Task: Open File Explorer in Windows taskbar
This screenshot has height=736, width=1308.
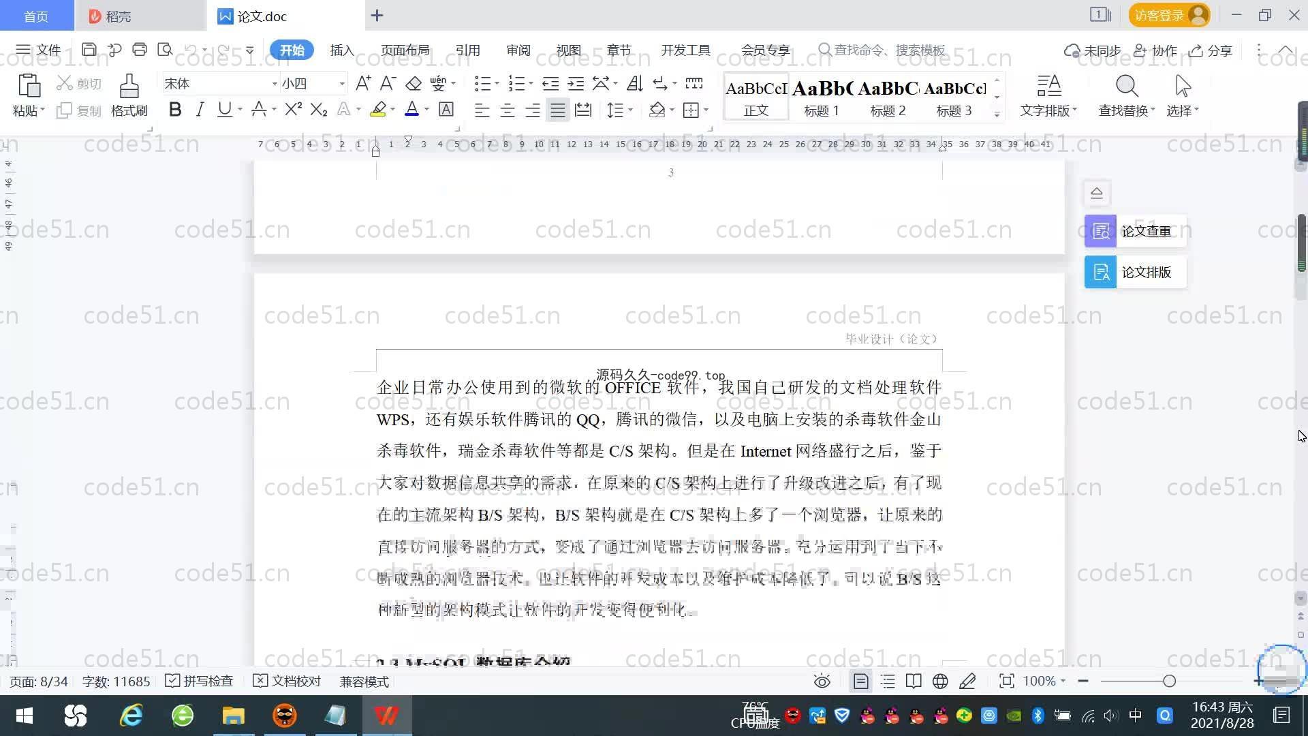Action: pos(233,716)
